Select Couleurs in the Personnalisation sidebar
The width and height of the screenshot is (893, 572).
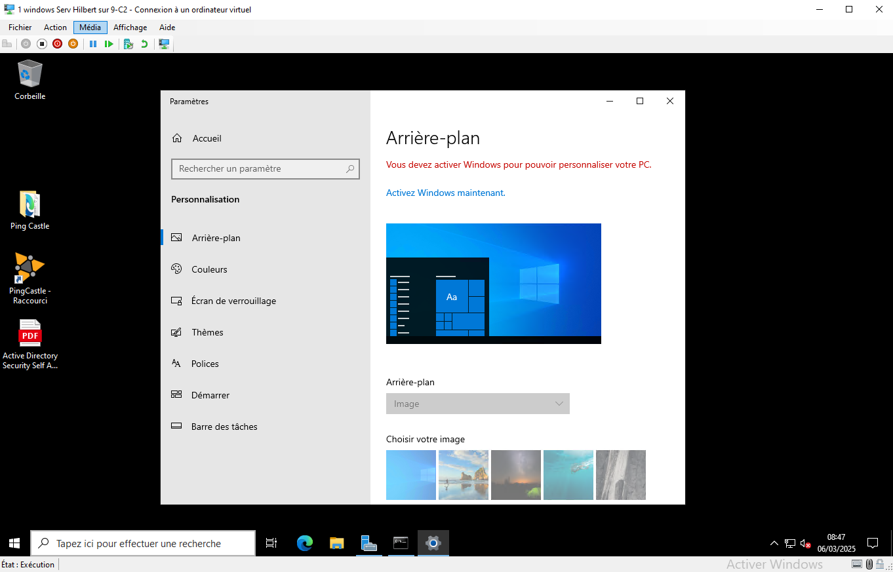[209, 269]
